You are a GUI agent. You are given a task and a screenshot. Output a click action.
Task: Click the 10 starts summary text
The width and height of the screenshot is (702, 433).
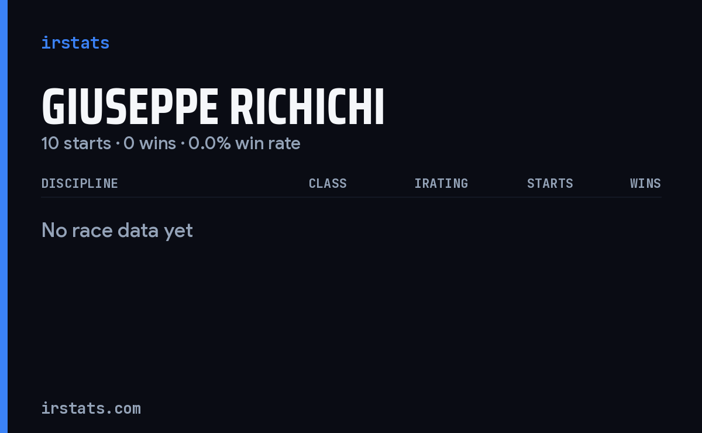(x=76, y=143)
